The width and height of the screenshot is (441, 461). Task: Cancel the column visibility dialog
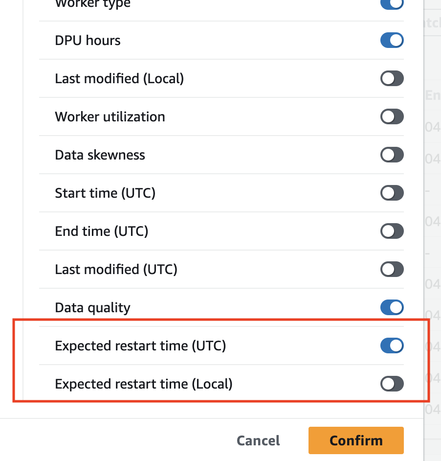click(258, 440)
